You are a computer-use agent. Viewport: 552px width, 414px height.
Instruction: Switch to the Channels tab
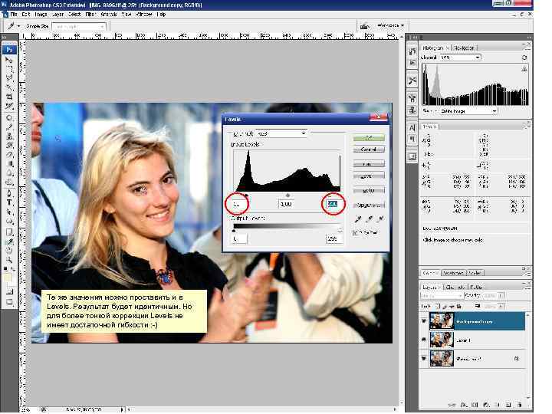pos(455,287)
